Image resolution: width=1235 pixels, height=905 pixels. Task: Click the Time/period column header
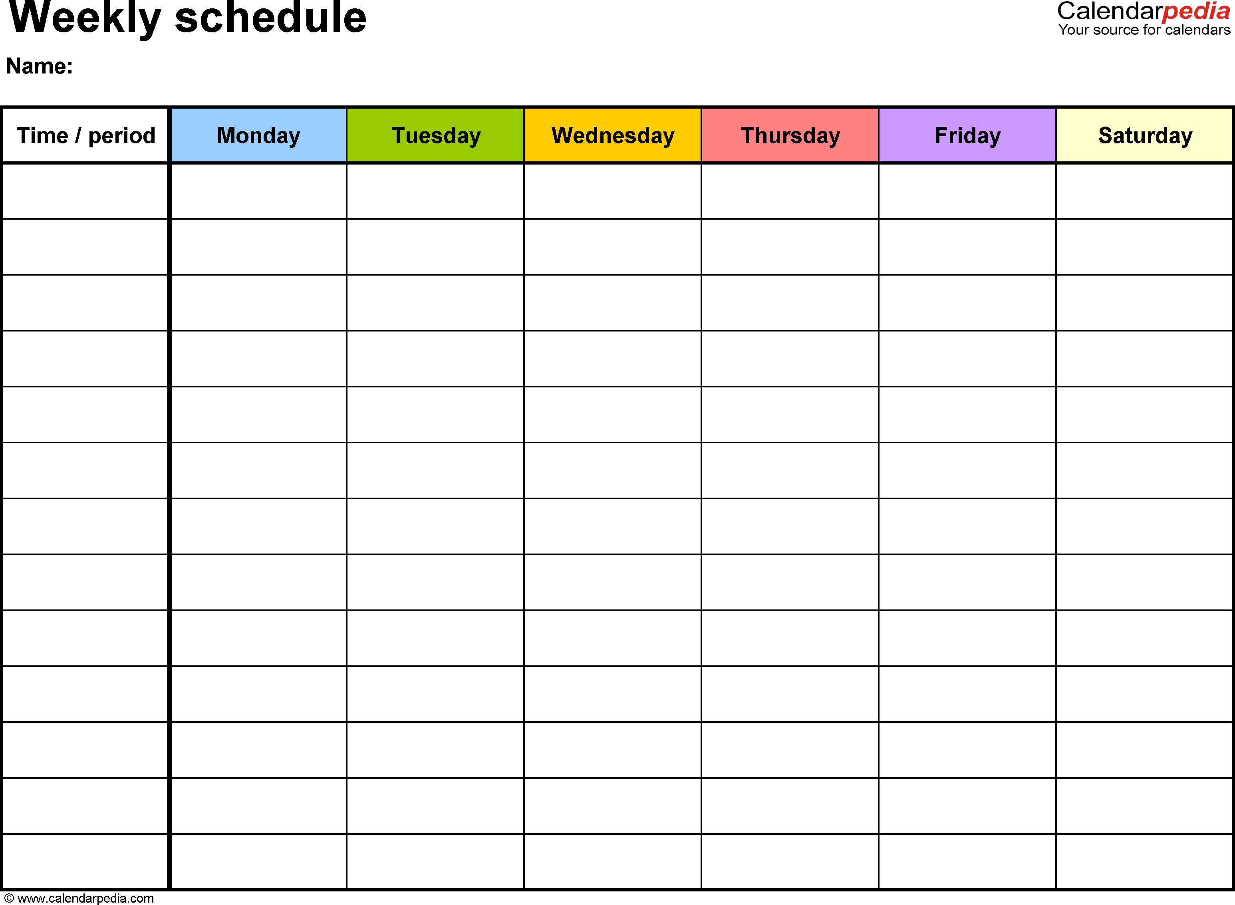point(90,133)
